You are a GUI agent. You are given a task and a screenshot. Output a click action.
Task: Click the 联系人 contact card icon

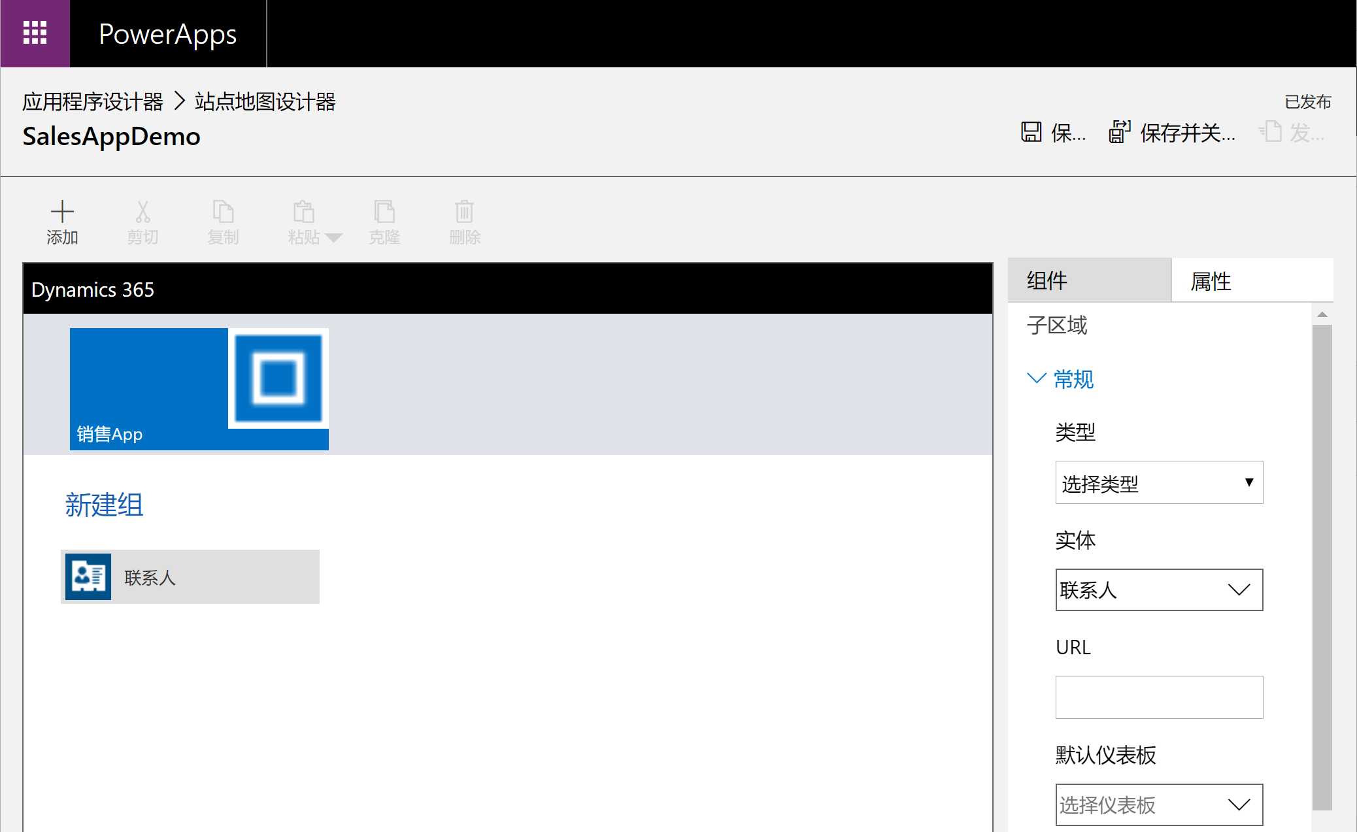pyautogui.click(x=88, y=576)
